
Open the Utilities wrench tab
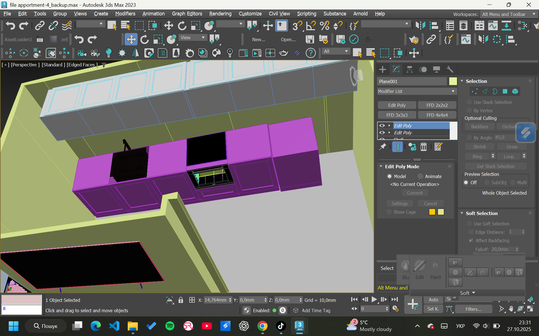click(450, 69)
